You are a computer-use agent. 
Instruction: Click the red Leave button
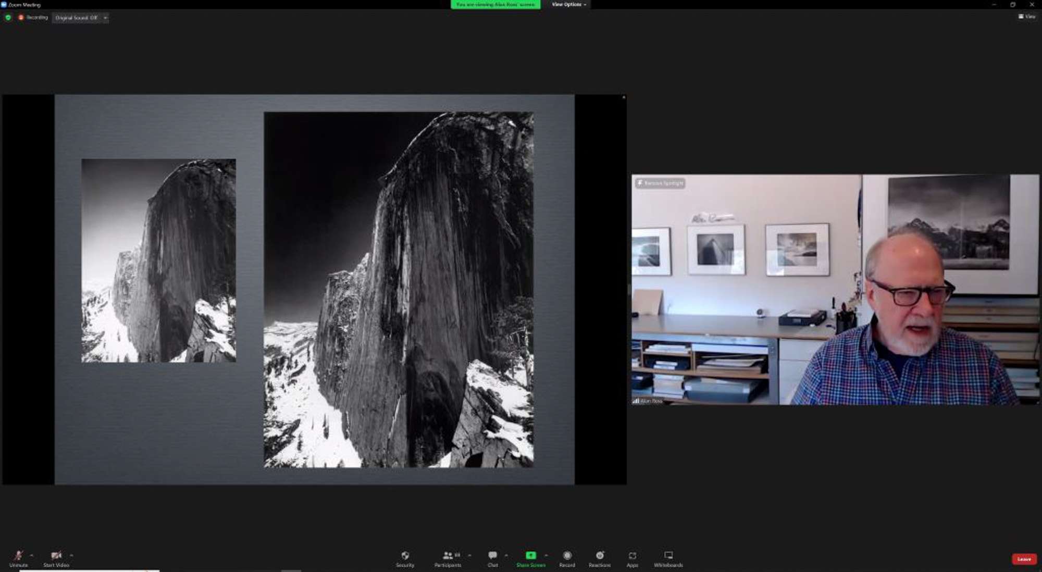coord(1024,559)
